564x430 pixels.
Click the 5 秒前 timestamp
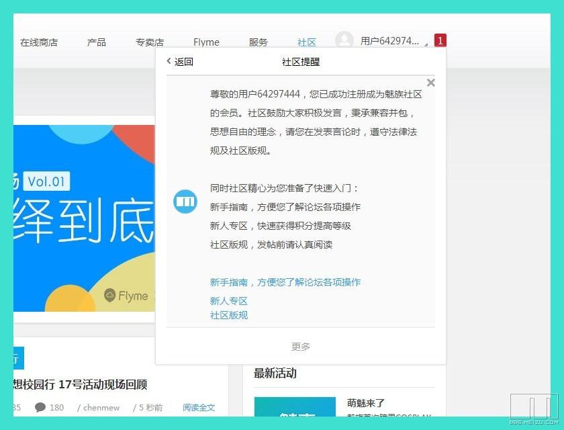150,408
